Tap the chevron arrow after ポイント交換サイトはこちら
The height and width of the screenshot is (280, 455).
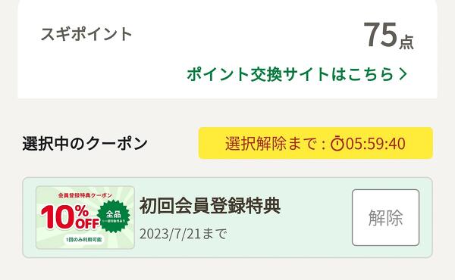pos(403,74)
